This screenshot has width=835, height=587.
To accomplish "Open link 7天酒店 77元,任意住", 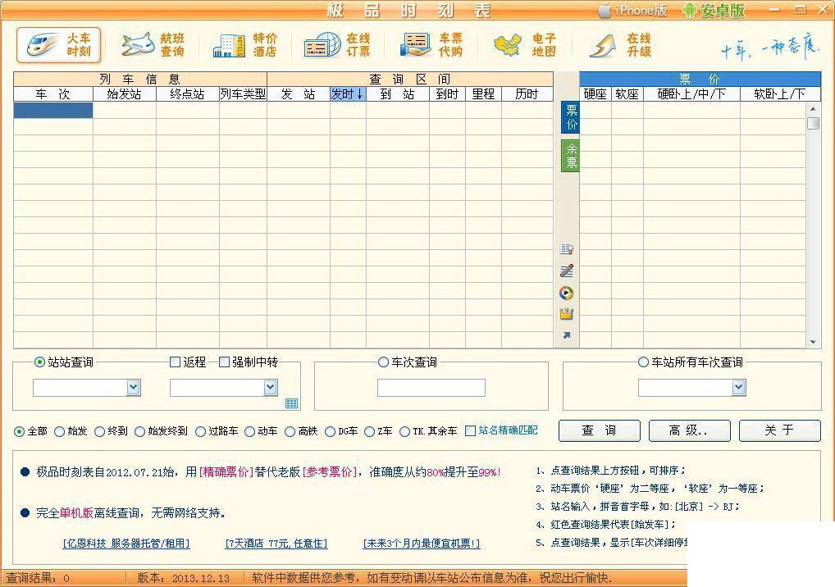I will coord(276,544).
